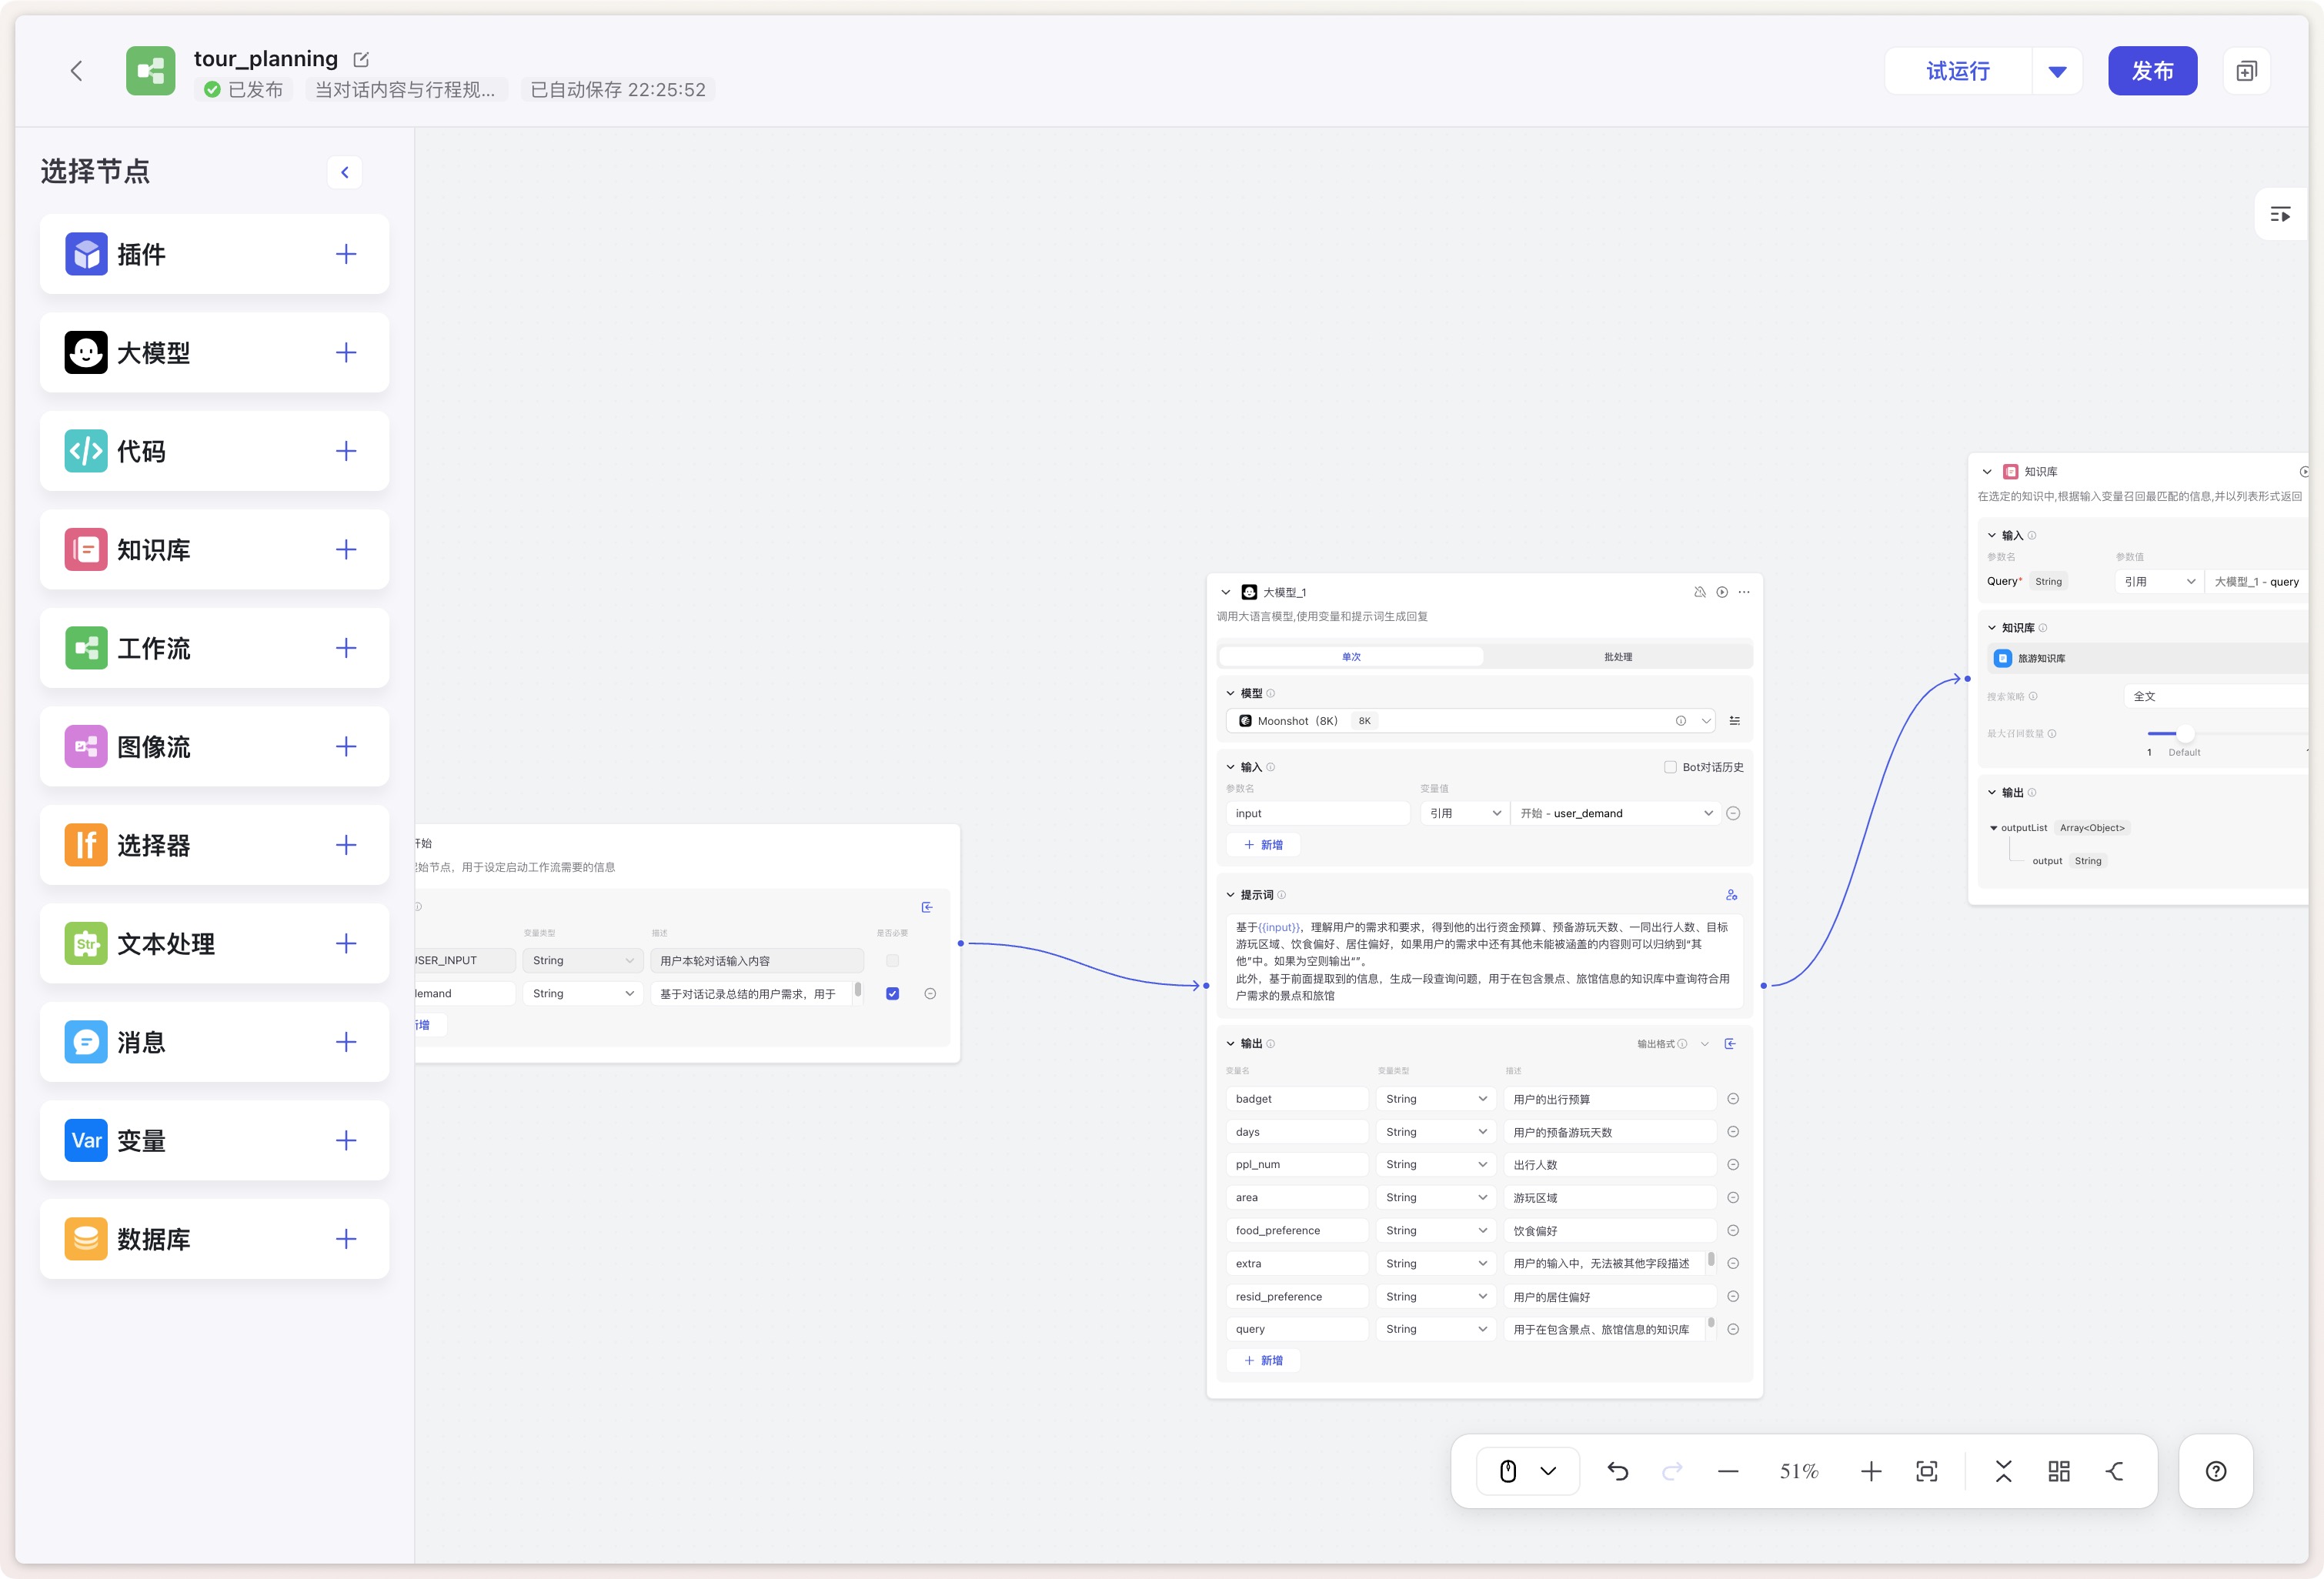Open the help question mark icon
The width and height of the screenshot is (2324, 1579).
[x=2215, y=1471]
